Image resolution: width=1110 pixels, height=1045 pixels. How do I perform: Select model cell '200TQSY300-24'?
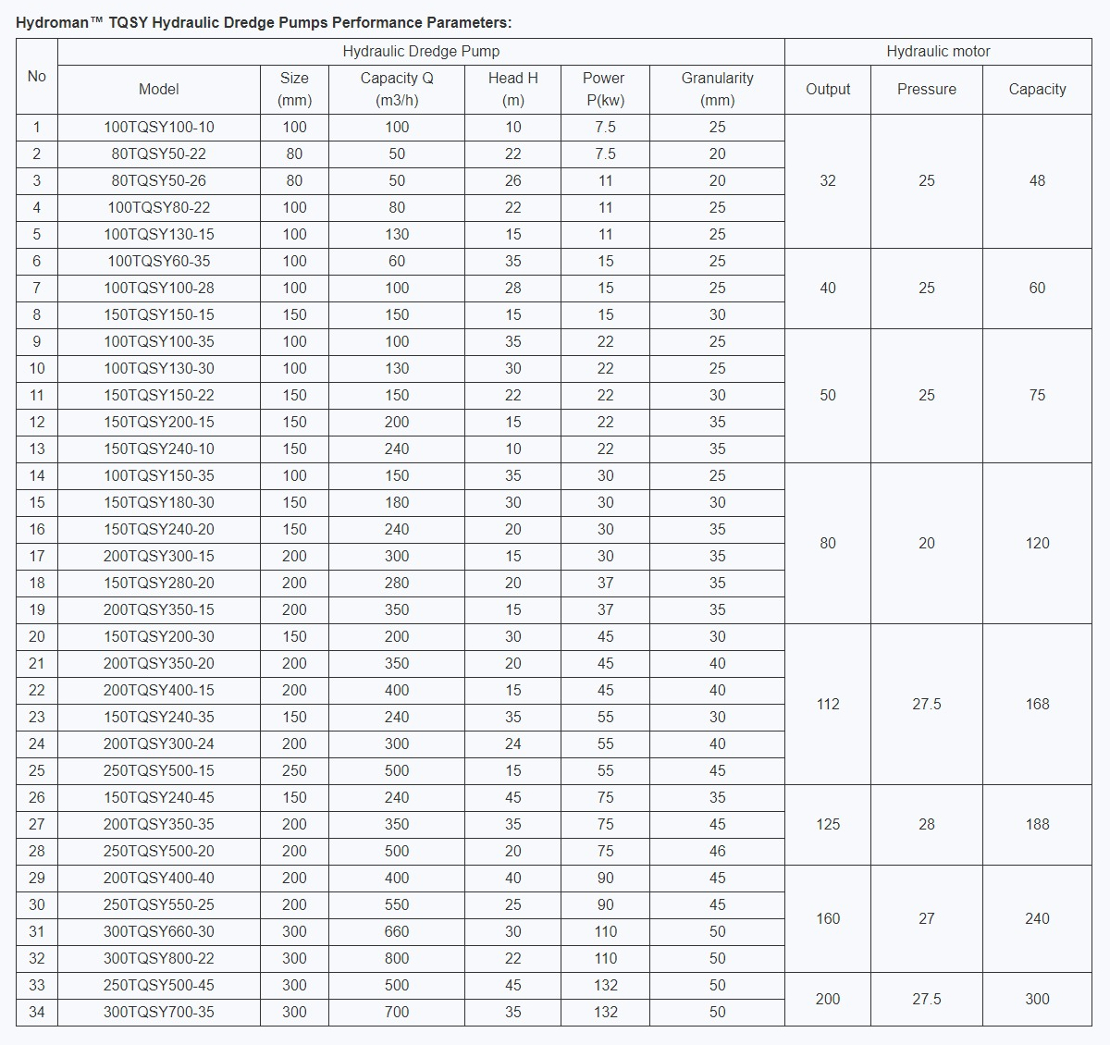pyautogui.click(x=159, y=744)
